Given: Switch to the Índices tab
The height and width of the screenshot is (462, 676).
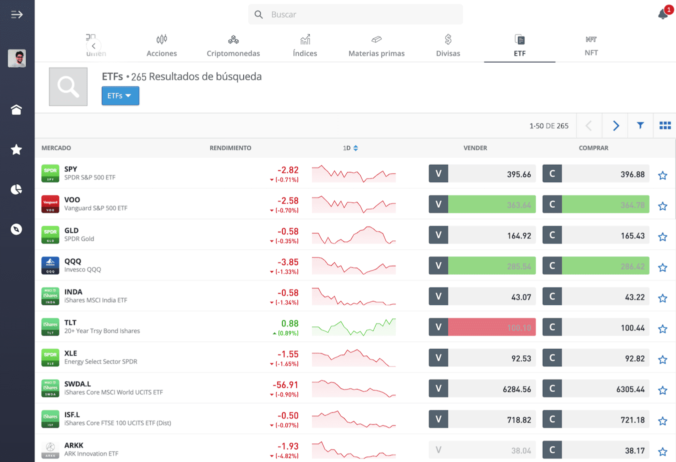Looking at the screenshot, I should [x=305, y=46].
